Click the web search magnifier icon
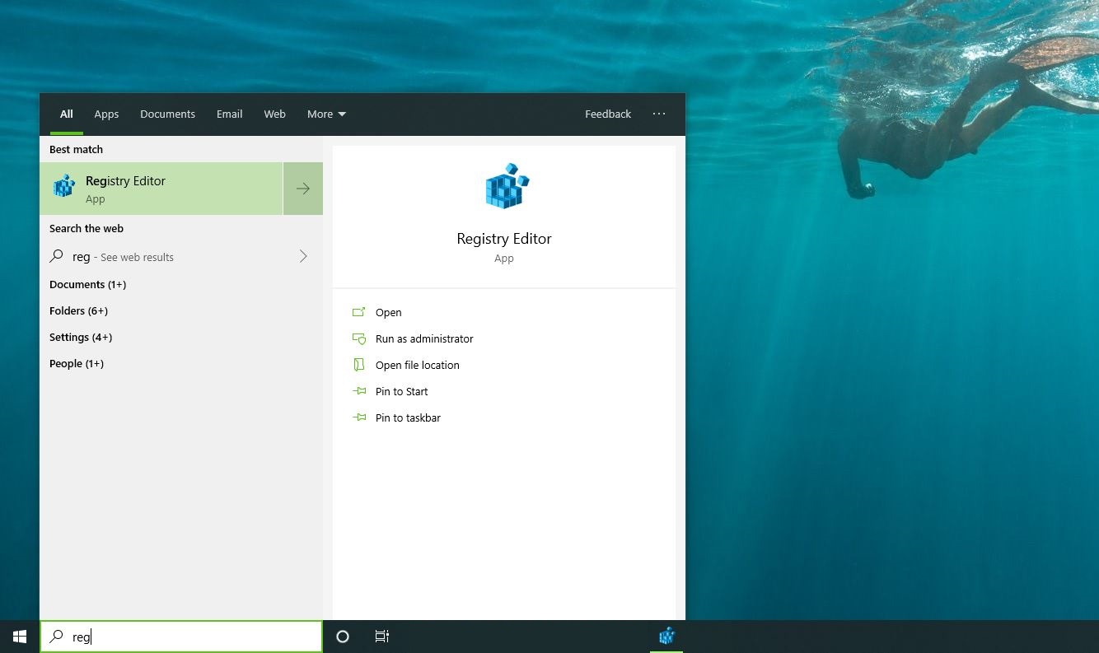 [56, 256]
